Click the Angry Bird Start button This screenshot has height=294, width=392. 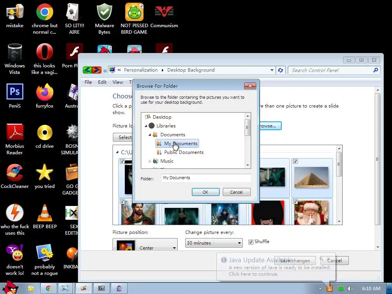point(10,288)
